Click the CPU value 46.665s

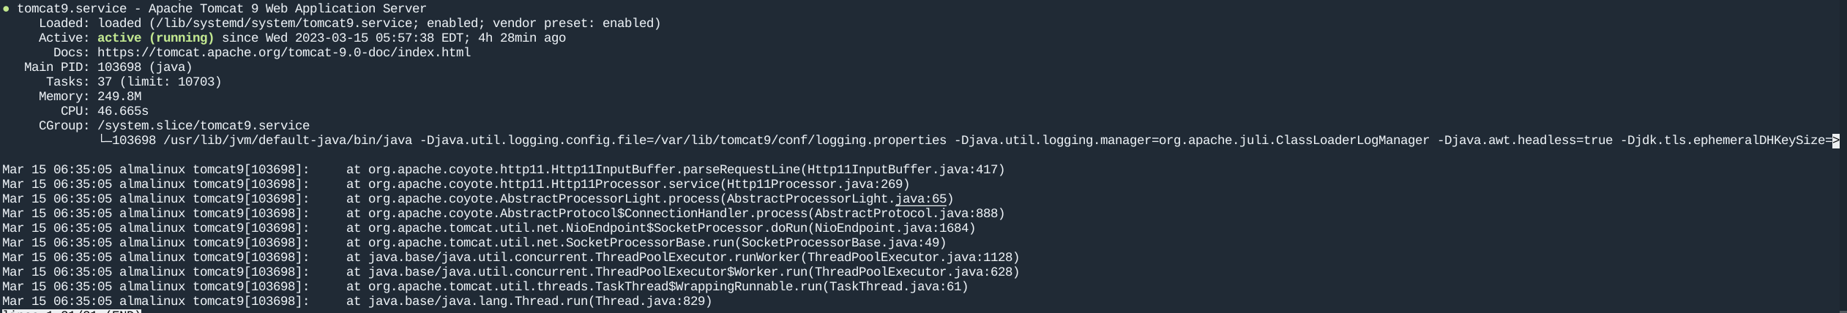tap(123, 111)
